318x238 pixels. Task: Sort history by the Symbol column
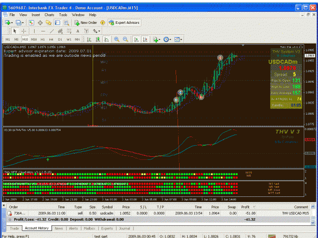point(107,207)
